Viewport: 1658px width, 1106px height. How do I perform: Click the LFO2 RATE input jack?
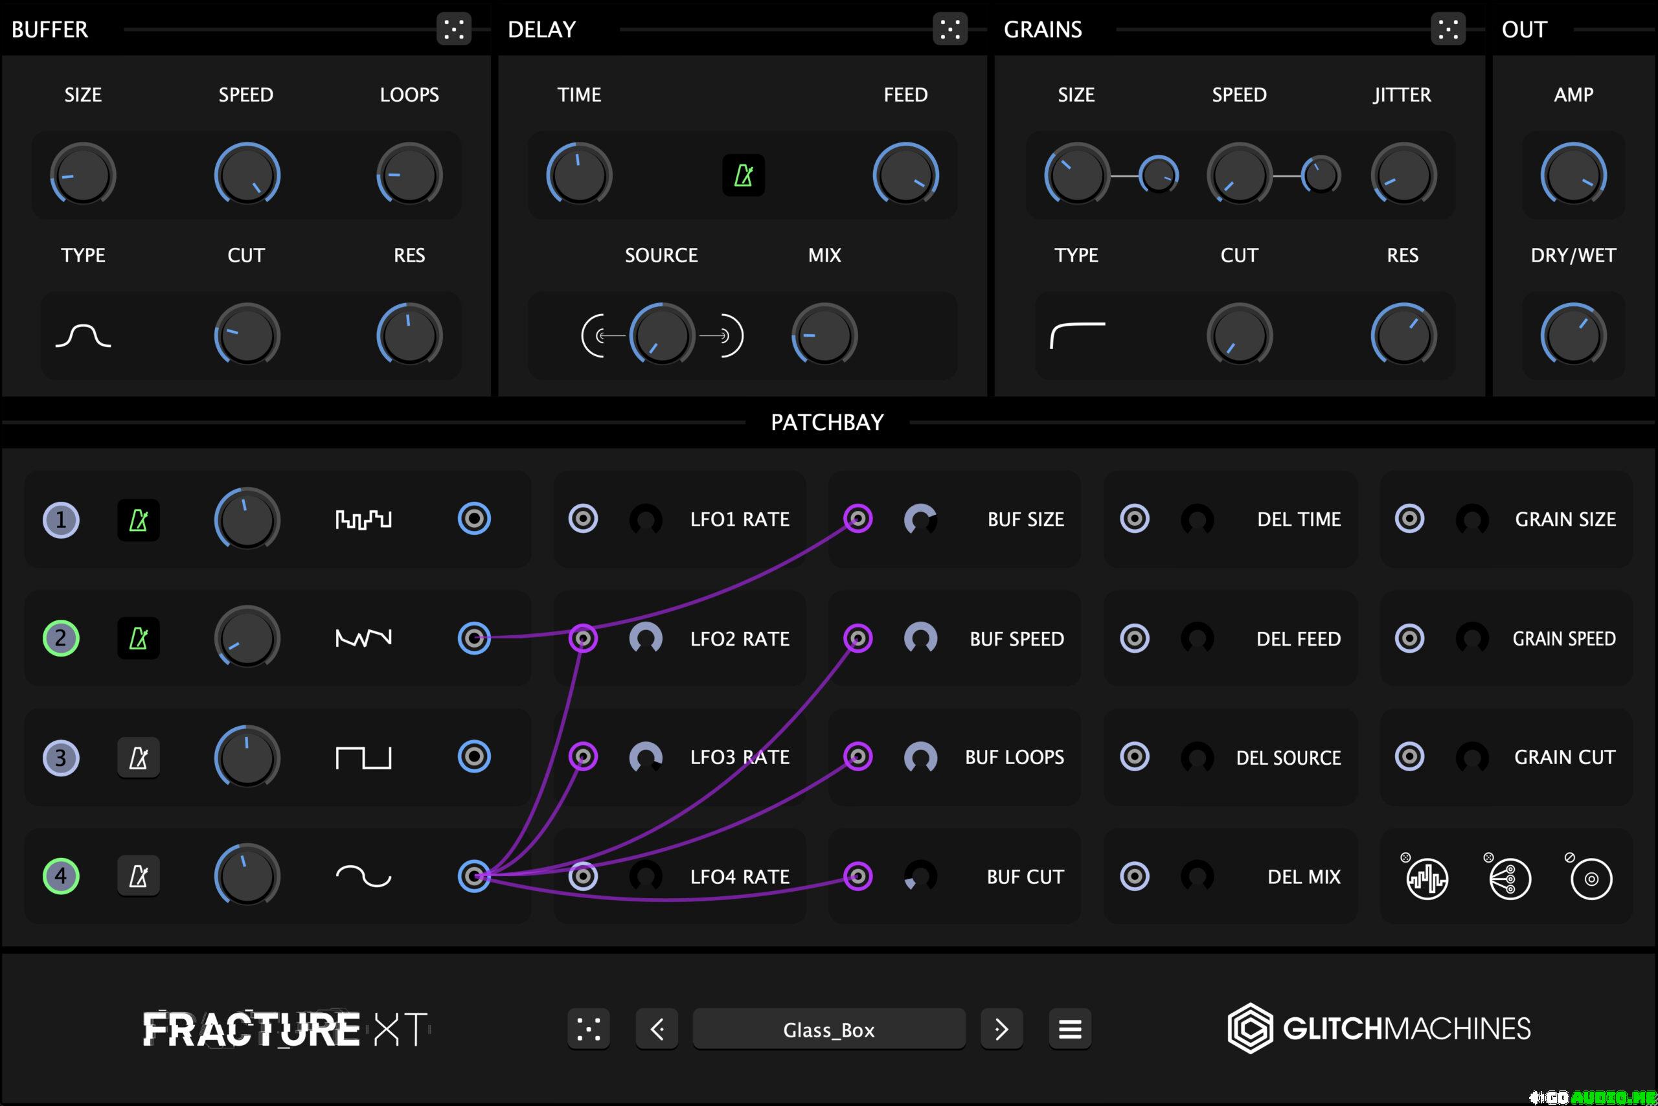click(x=583, y=638)
